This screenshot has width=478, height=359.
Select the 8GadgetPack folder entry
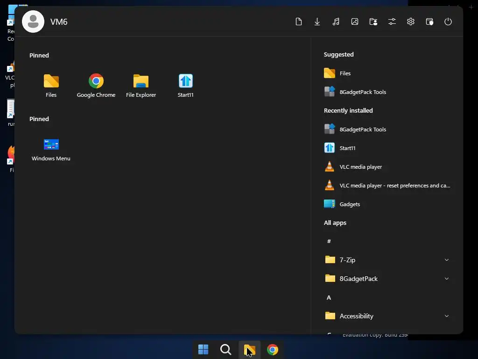point(387,279)
